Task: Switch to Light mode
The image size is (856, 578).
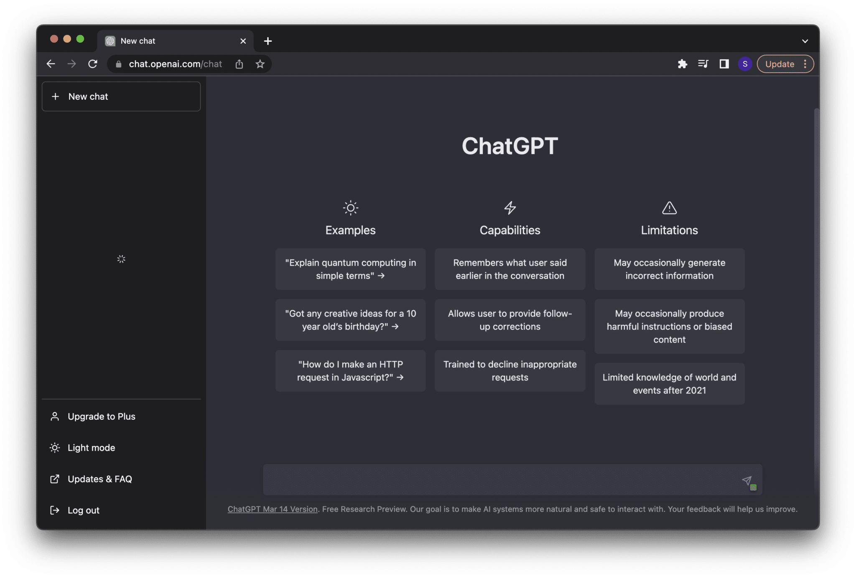Action: (x=121, y=448)
